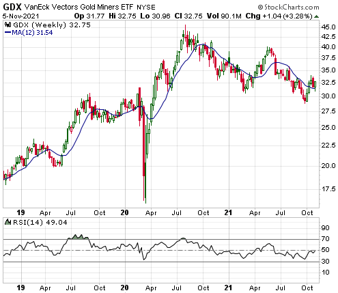The image size is (338, 293).
Task: Click the Vol 90.1M volume value
Action: coord(224,16)
